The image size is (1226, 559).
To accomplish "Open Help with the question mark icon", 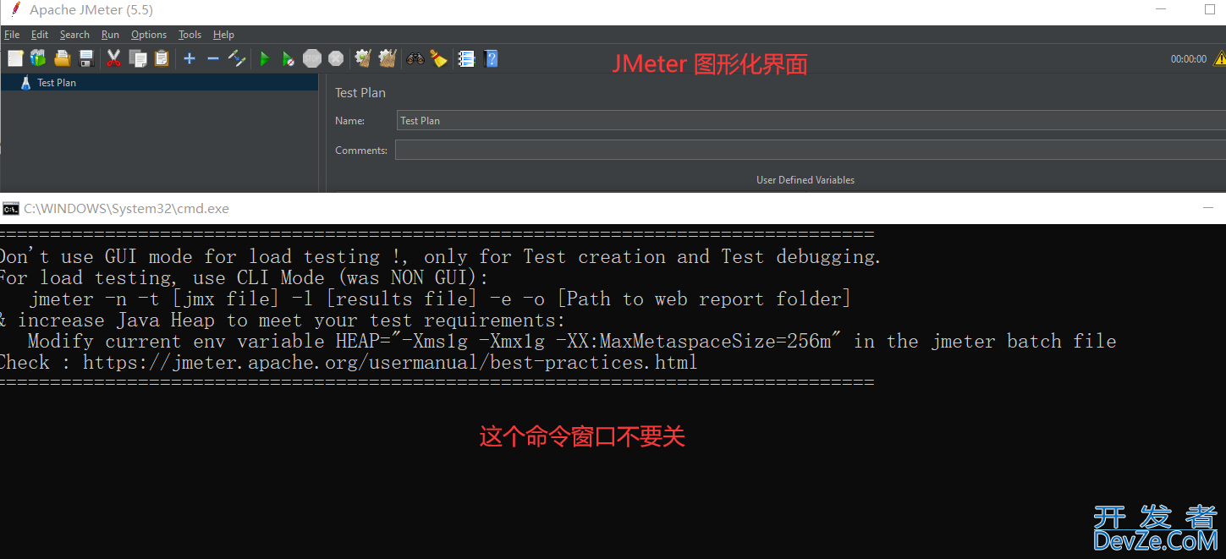I will pyautogui.click(x=491, y=58).
